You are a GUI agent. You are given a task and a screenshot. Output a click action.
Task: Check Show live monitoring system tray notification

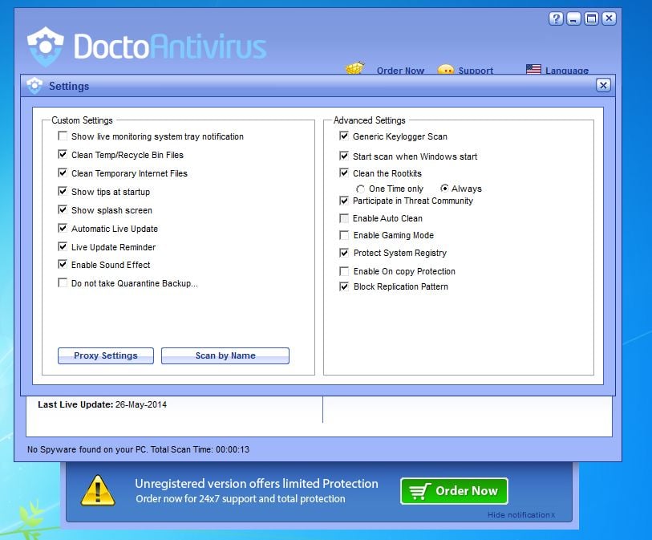[x=63, y=136]
